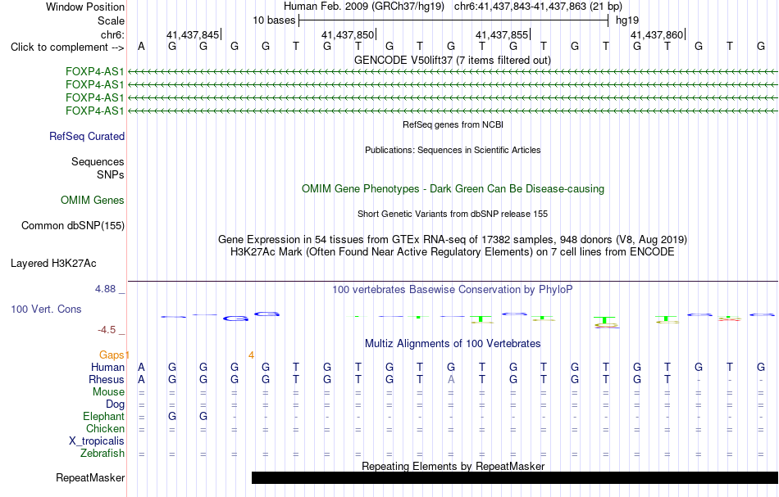The width and height of the screenshot is (779, 497).
Task: Click the X_tropicalis alignment row label
Action: pyautogui.click(x=97, y=441)
